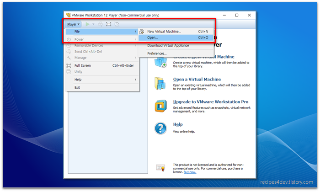Select Download Virtual Appliance entry

pyautogui.click(x=176, y=46)
